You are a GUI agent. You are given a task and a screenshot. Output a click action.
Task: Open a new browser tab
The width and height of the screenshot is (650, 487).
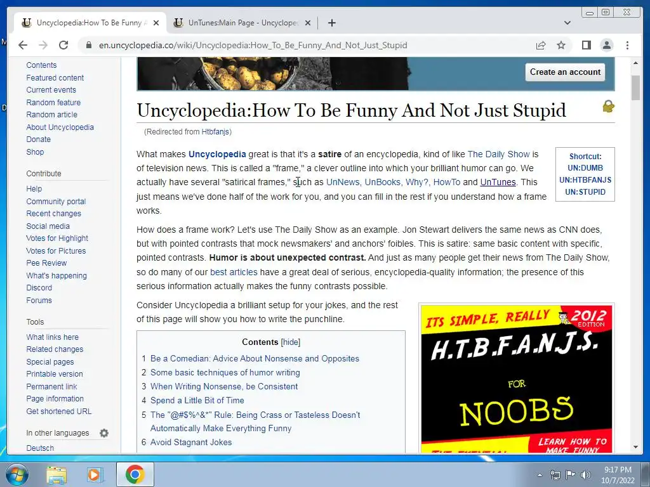331,23
